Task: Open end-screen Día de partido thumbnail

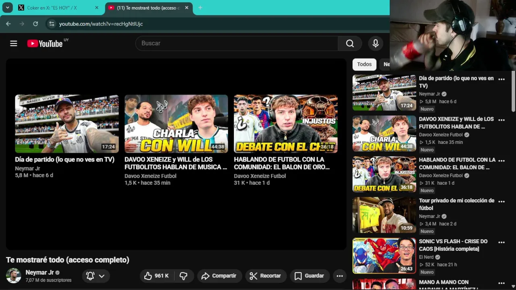Action: point(67,124)
